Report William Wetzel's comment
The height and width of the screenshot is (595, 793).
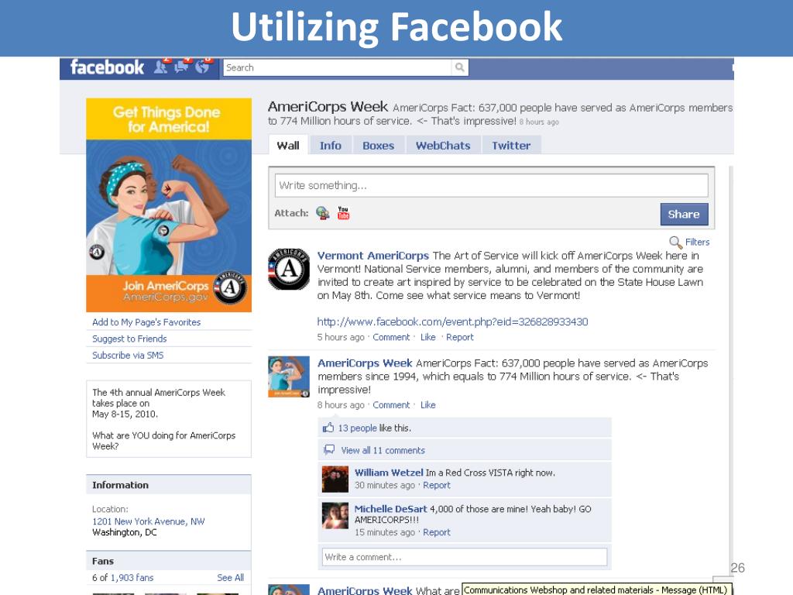(437, 485)
